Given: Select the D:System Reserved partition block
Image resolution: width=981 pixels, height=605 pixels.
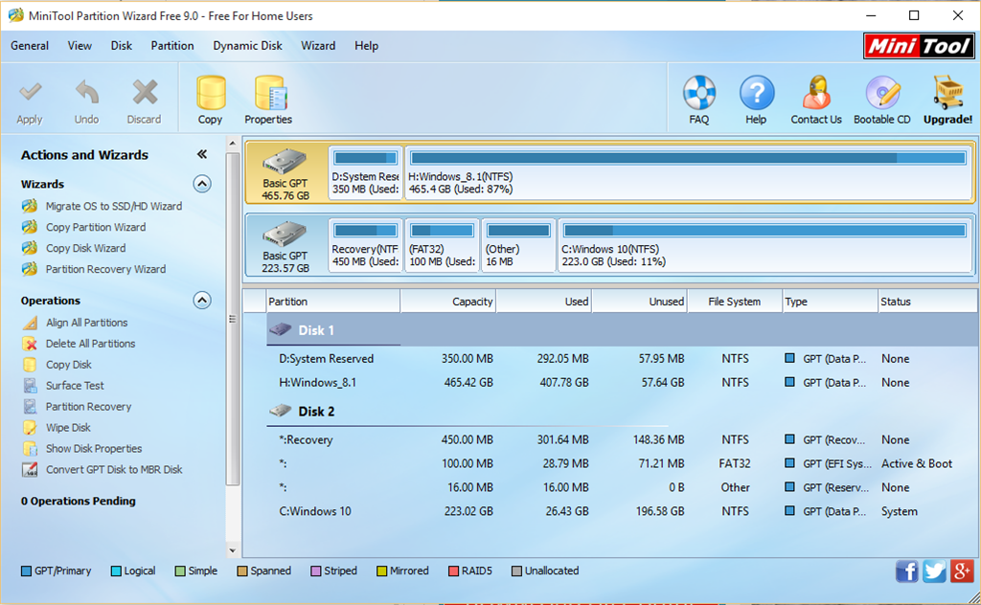Looking at the screenshot, I should (x=365, y=172).
